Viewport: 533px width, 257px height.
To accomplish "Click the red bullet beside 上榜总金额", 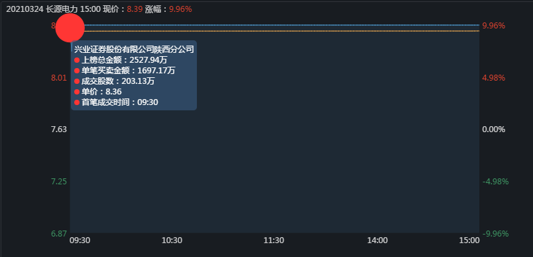I will pos(77,60).
